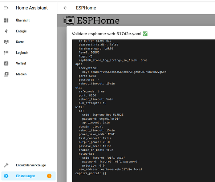Click the green validation checkmark

click(145, 34)
